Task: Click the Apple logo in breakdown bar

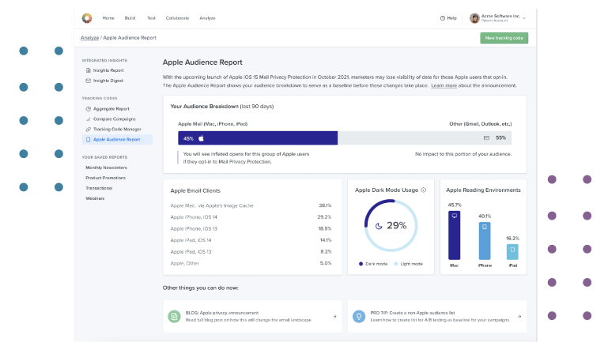Action: 202,138
